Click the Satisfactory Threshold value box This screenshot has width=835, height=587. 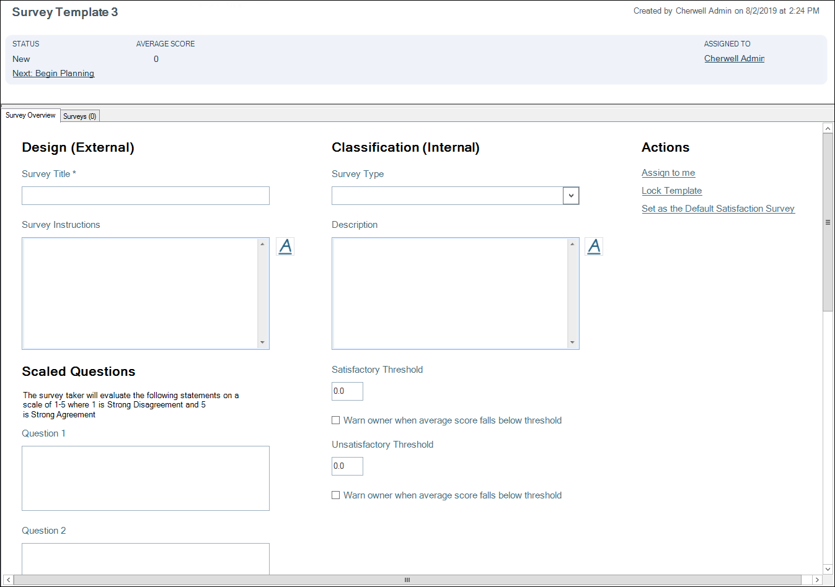point(347,391)
